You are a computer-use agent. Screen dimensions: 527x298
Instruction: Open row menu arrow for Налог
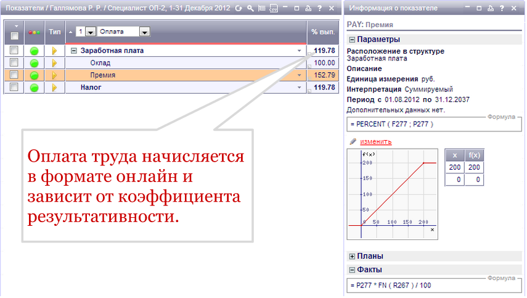pyautogui.click(x=299, y=88)
